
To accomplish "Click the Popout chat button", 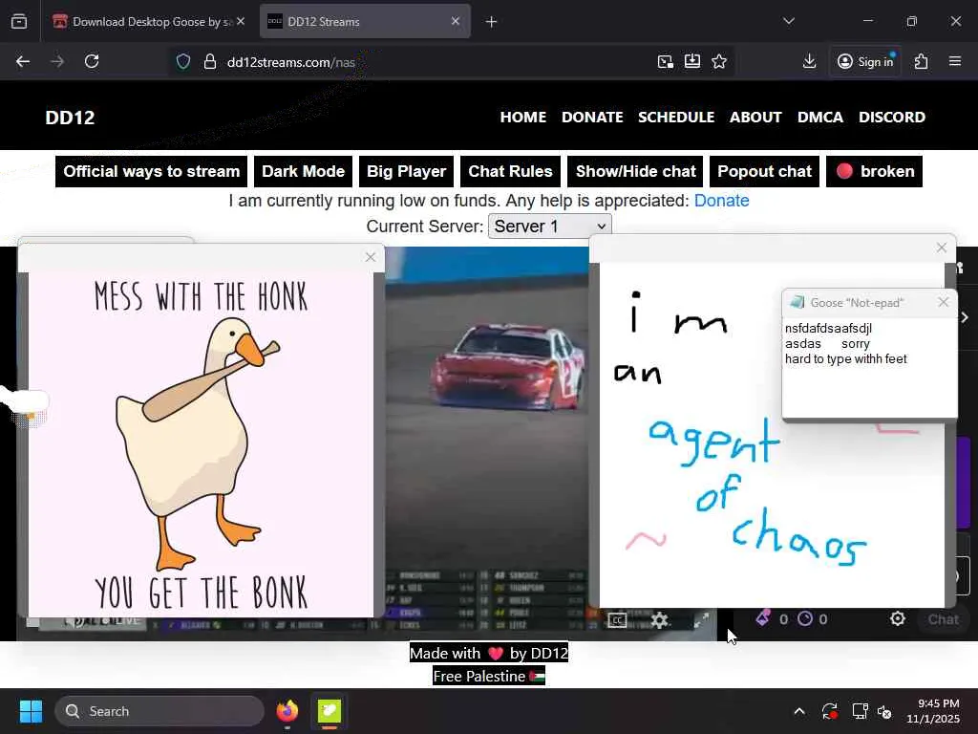I will (764, 172).
